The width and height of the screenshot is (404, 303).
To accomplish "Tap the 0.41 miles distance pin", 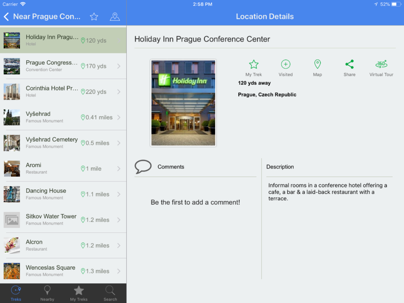I will (x=83, y=118).
